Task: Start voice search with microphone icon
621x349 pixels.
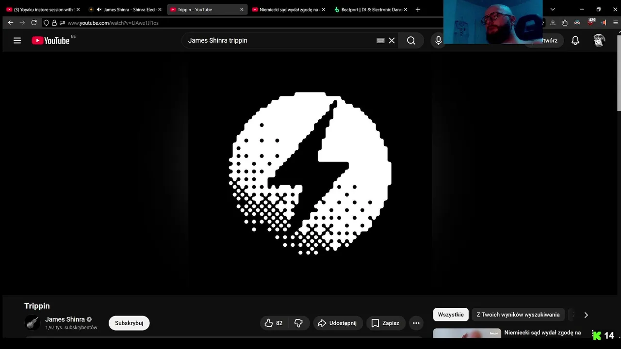Action: pos(438,41)
